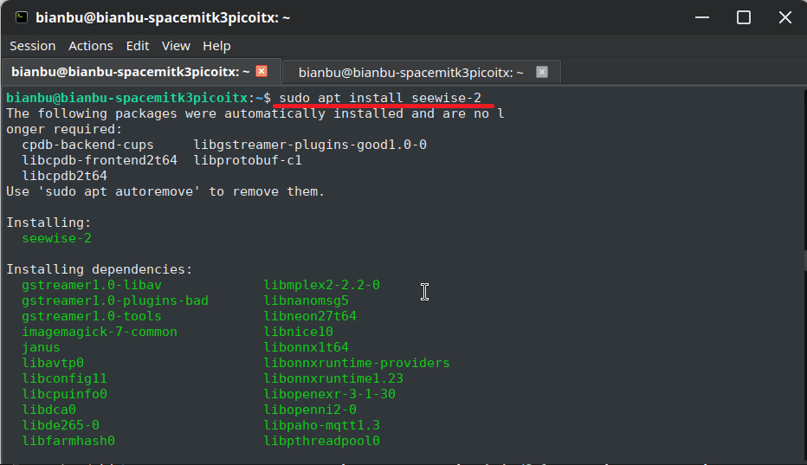Click the package 'libprotobuf-c1'
807x465 pixels.
pos(248,160)
